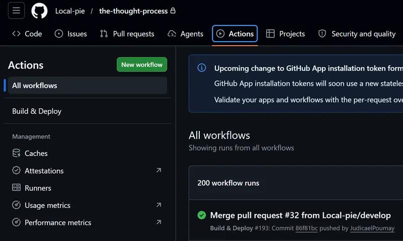Click the banner's "Upcoming change to GitHub App" heading

pos(308,68)
